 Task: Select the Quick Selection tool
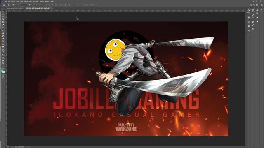pyautogui.click(x=3, y=19)
